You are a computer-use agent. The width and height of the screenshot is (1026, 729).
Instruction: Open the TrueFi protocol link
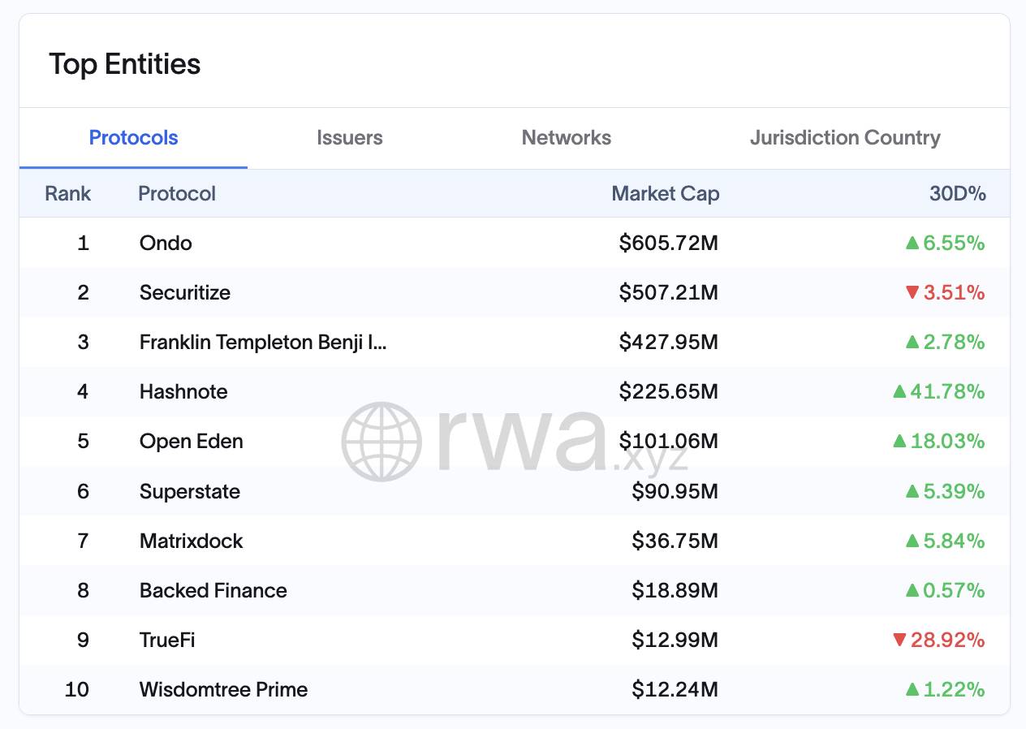click(167, 640)
